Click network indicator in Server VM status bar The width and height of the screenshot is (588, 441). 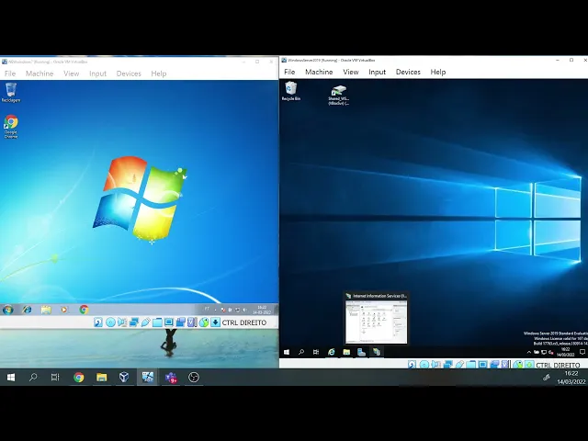(447, 365)
